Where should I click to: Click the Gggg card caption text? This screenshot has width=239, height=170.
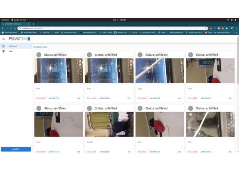coord(140,88)
